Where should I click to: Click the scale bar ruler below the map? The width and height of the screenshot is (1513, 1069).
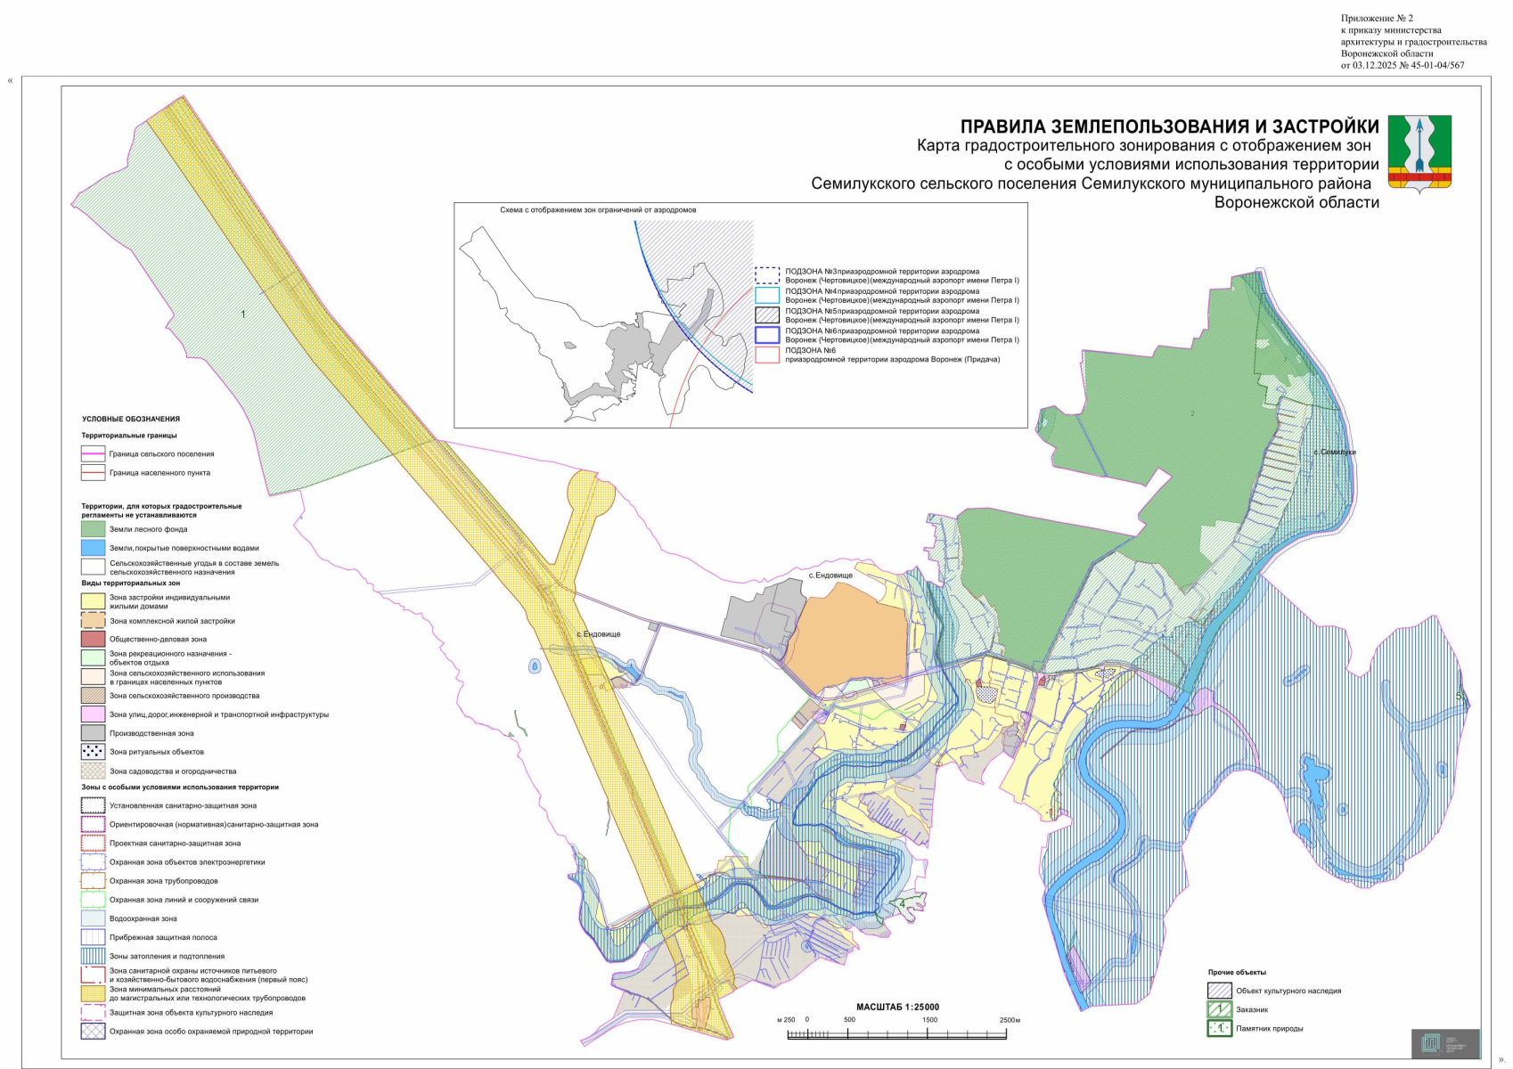(x=897, y=1034)
